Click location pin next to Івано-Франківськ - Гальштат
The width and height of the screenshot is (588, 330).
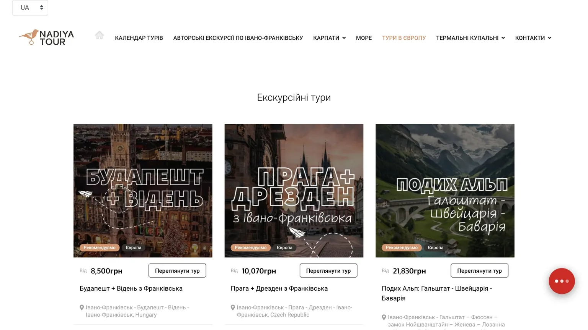[384, 317]
